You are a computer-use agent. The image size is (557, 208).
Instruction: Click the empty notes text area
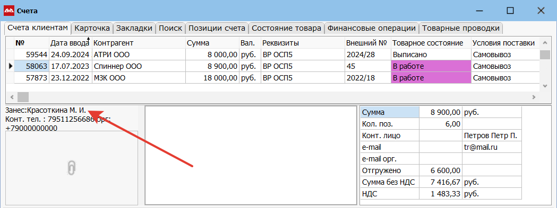tap(251, 155)
